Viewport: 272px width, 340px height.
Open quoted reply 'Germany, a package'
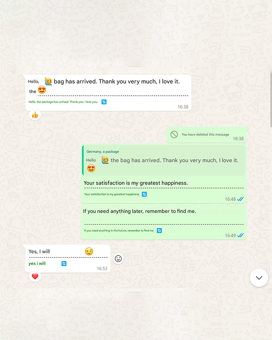click(x=164, y=160)
